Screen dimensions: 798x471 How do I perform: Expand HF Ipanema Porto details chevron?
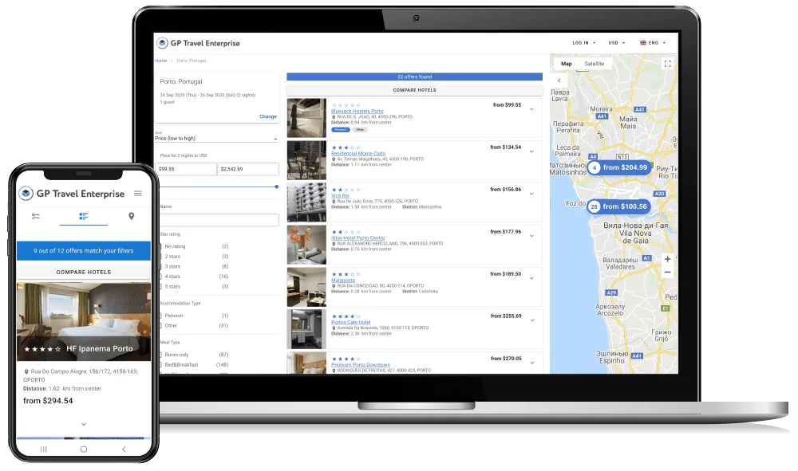[84, 424]
